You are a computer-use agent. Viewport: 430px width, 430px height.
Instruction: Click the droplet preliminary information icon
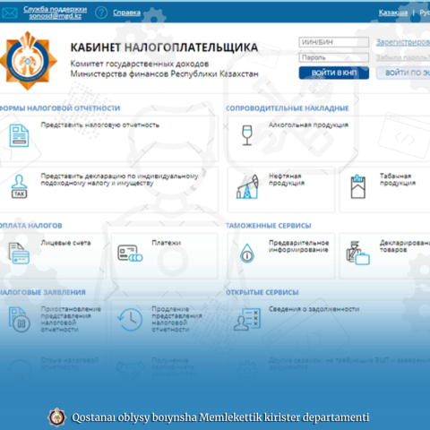tap(247, 254)
